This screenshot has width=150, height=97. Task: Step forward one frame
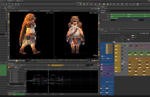[20, 61]
